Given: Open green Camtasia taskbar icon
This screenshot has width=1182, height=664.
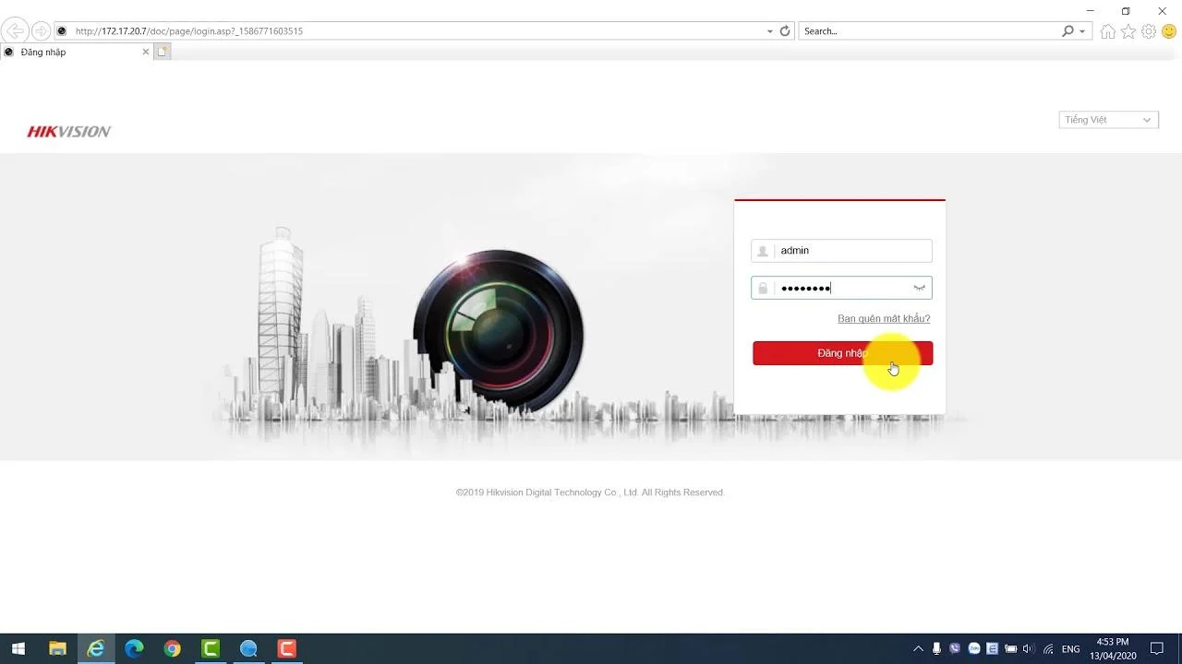Looking at the screenshot, I should click(x=211, y=649).
